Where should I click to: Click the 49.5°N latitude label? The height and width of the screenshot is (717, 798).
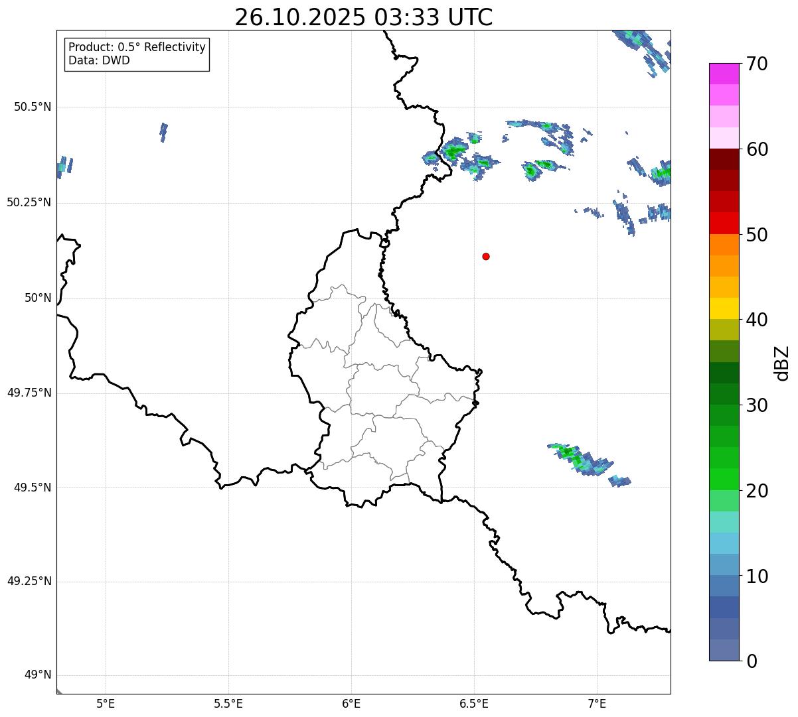click(x=33, y=488)
